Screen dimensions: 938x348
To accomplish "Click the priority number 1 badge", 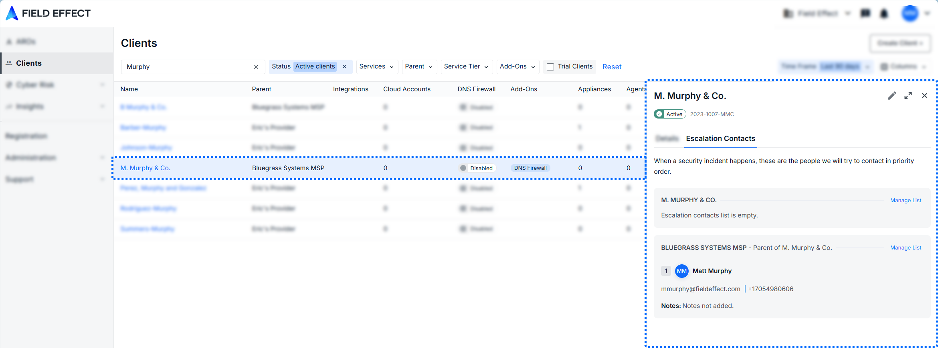I will click(x=666, y=271).
